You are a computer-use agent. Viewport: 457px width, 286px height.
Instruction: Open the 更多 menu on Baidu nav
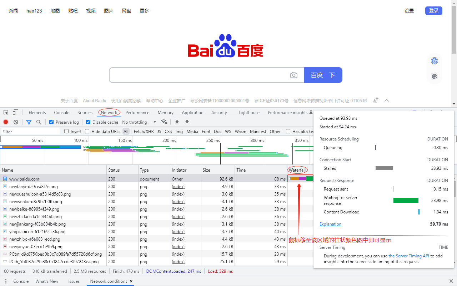pos(145,11)
